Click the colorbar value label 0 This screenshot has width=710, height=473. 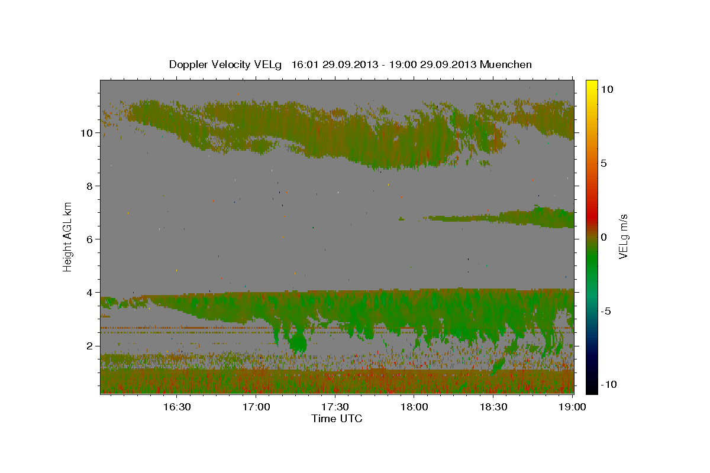coord(603,237)
